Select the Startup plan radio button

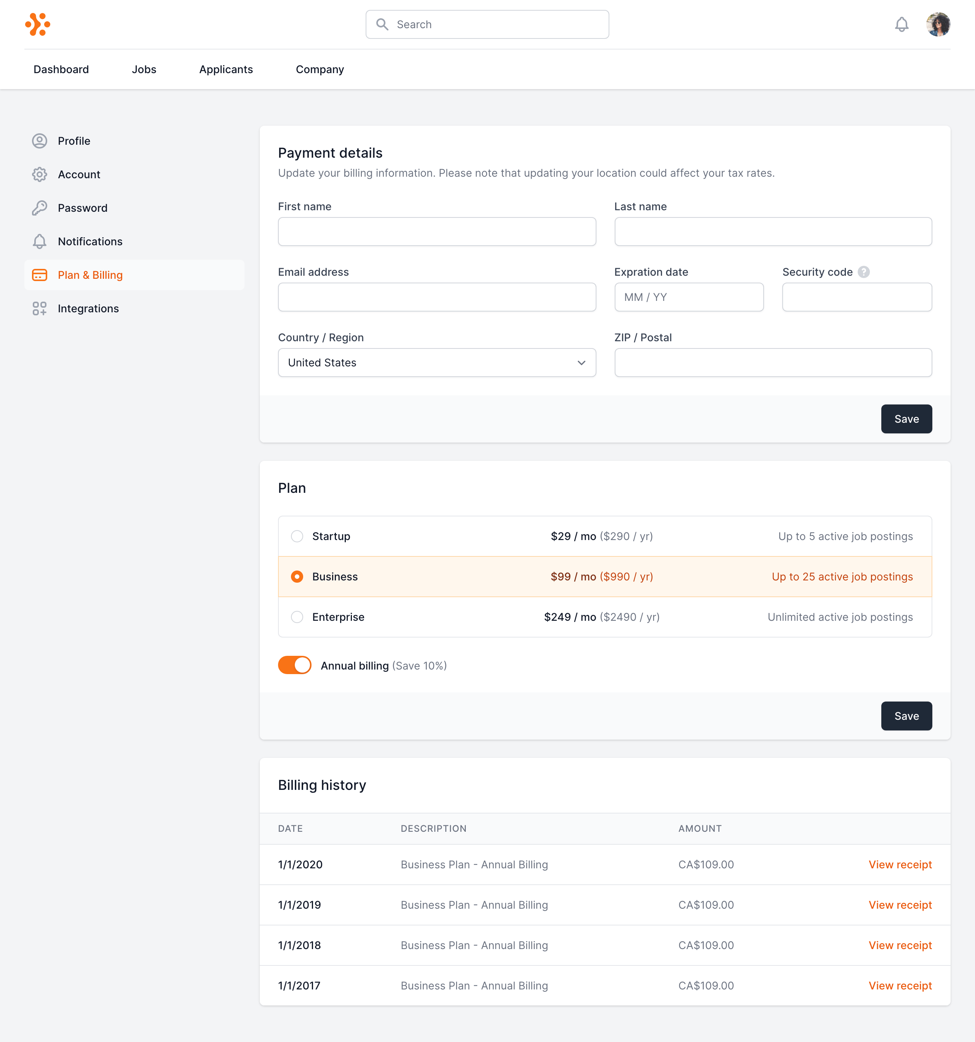pyautogui.click(x=297, y=536)
